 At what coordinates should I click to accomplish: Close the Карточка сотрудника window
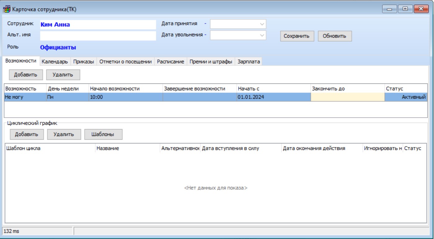[421, 9]
